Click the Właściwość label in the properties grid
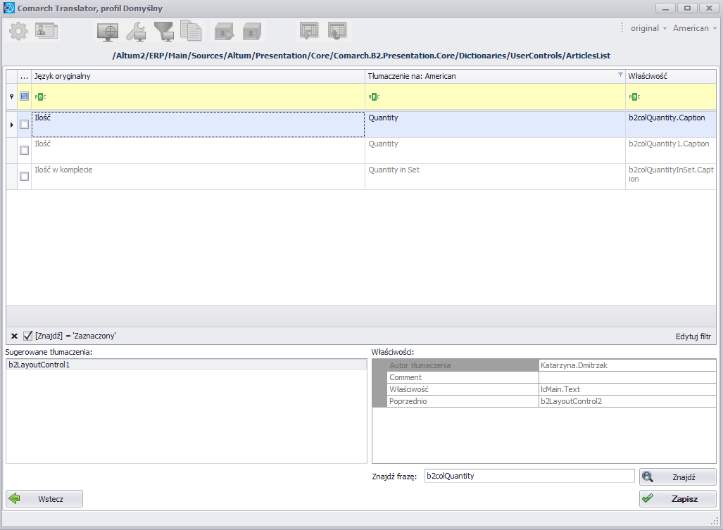 pyautogui.click(x=463, y=389)
